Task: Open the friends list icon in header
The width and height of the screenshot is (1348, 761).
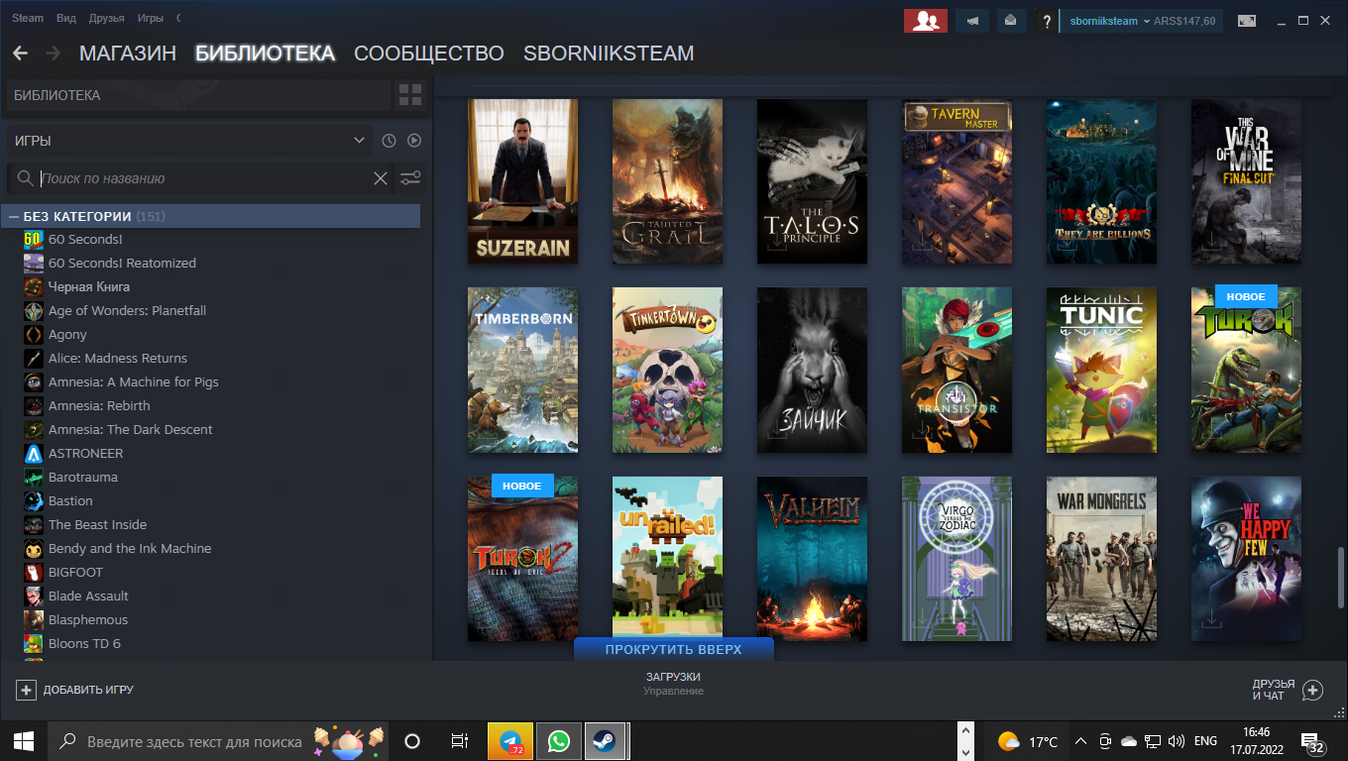Action: tap(925, 21)
